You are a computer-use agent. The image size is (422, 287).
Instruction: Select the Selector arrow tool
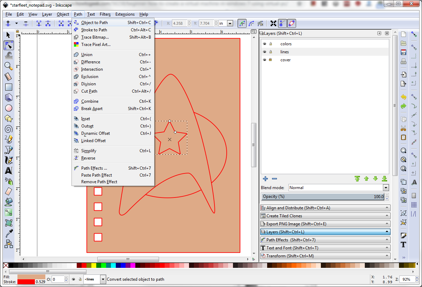9,35
